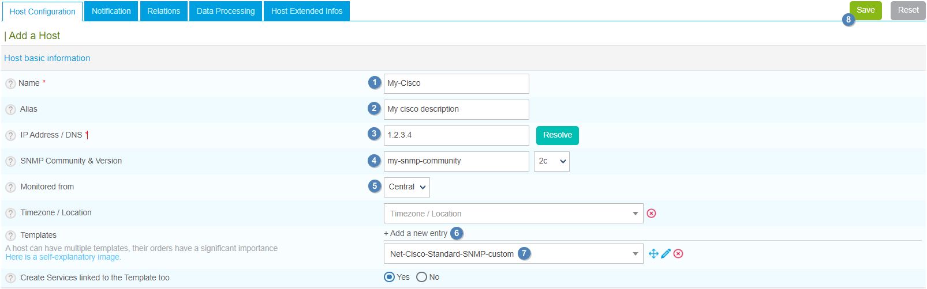Select Yes for Create Services linked to Template

(390, 277)
